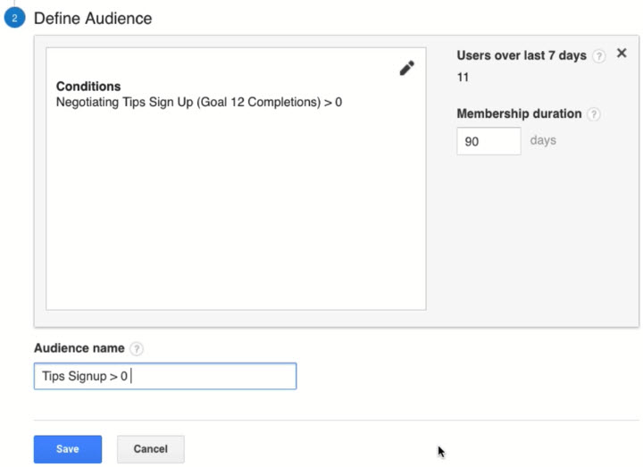Click the Audience name label
Viewport: 643px width, 467px height.
coord(79,348)
